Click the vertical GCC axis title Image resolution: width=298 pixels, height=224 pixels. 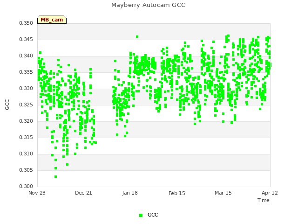pos(7,105)
